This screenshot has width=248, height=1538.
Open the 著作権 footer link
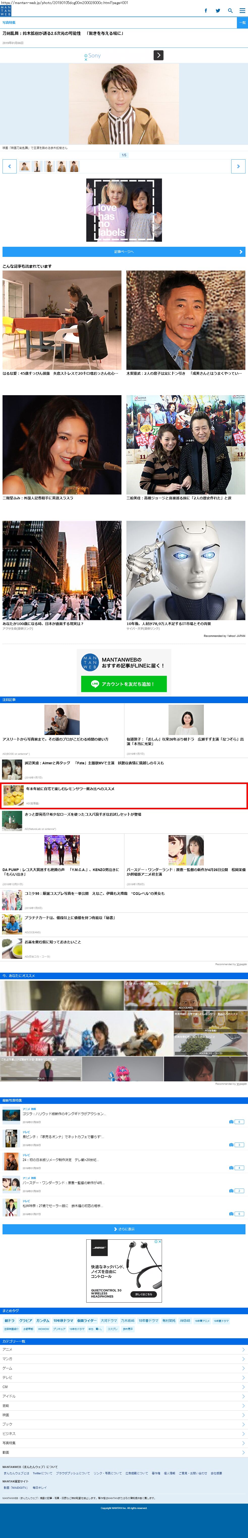(156, 1474)
